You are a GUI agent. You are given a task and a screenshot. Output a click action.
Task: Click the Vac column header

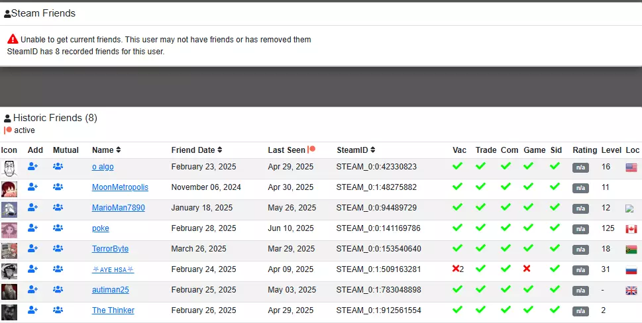pos(459,150)
